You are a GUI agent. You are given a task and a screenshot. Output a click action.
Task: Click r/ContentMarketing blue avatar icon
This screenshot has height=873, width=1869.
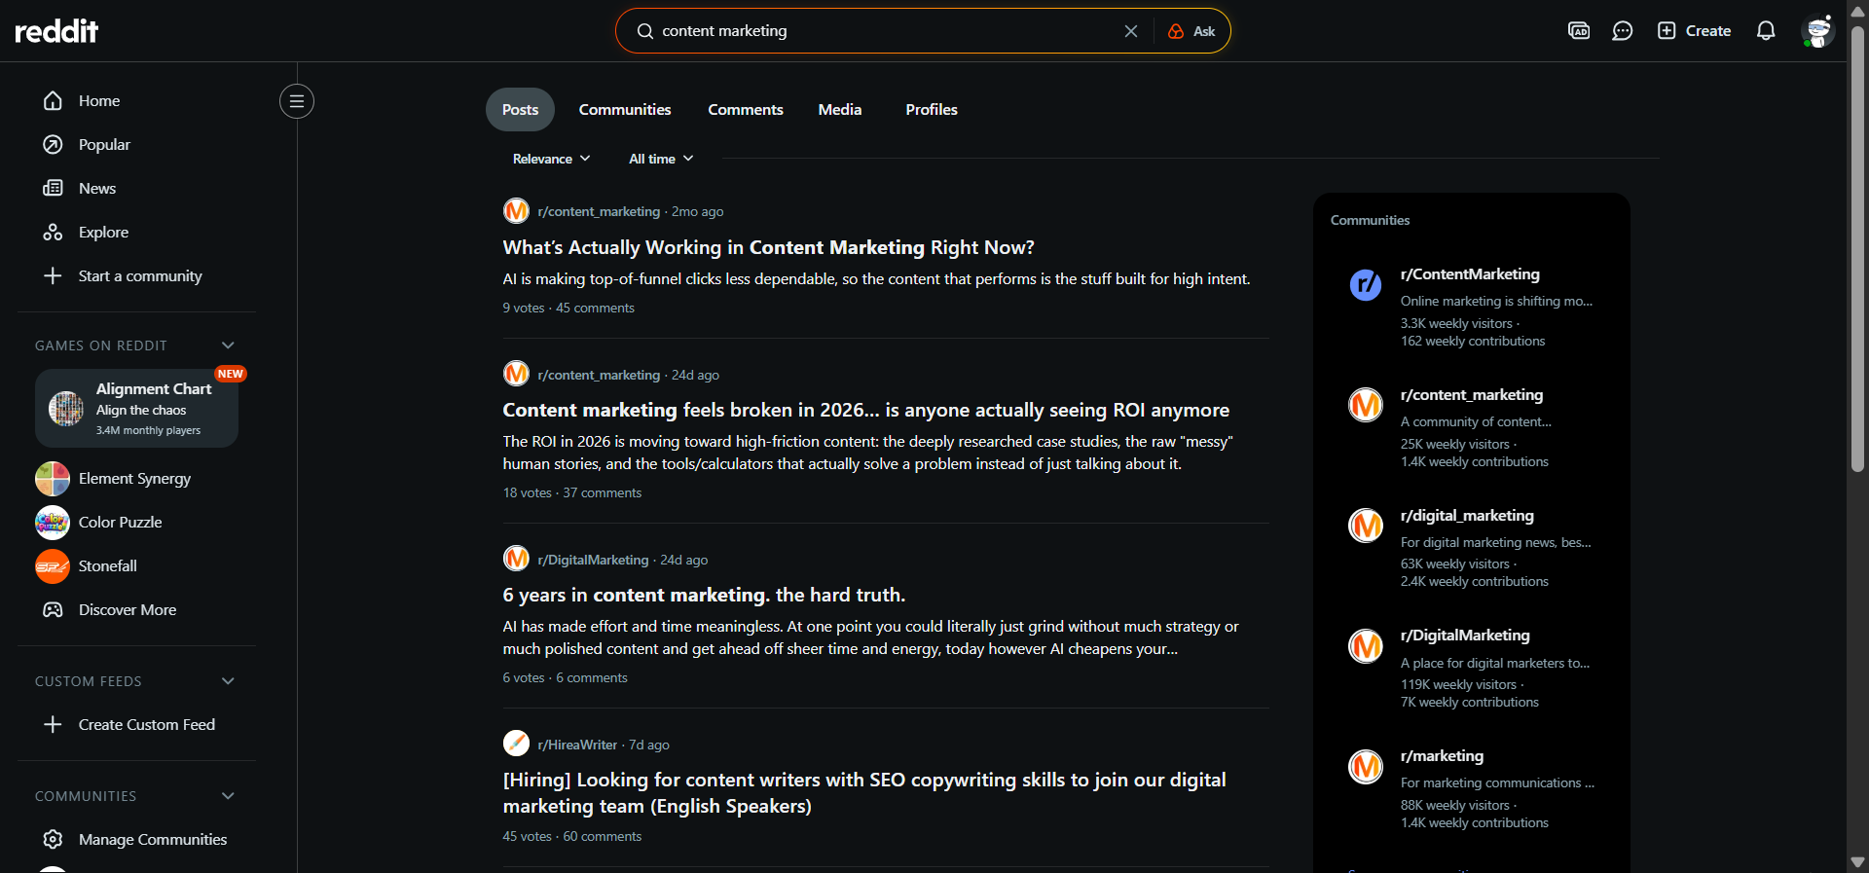(1366, 284)
